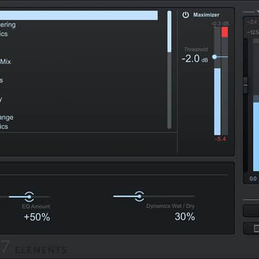Click the input gain fader handle beside the meter
The width and height of the screenshot is (259, 259).
coord(245,85)
